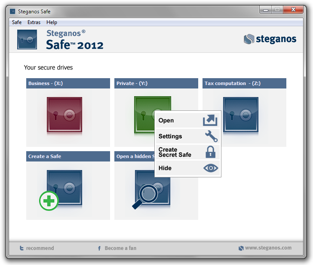Click the Tax computation - (Z:) header
The height and width of the screenshot is (265, 313).
[244, 83]
